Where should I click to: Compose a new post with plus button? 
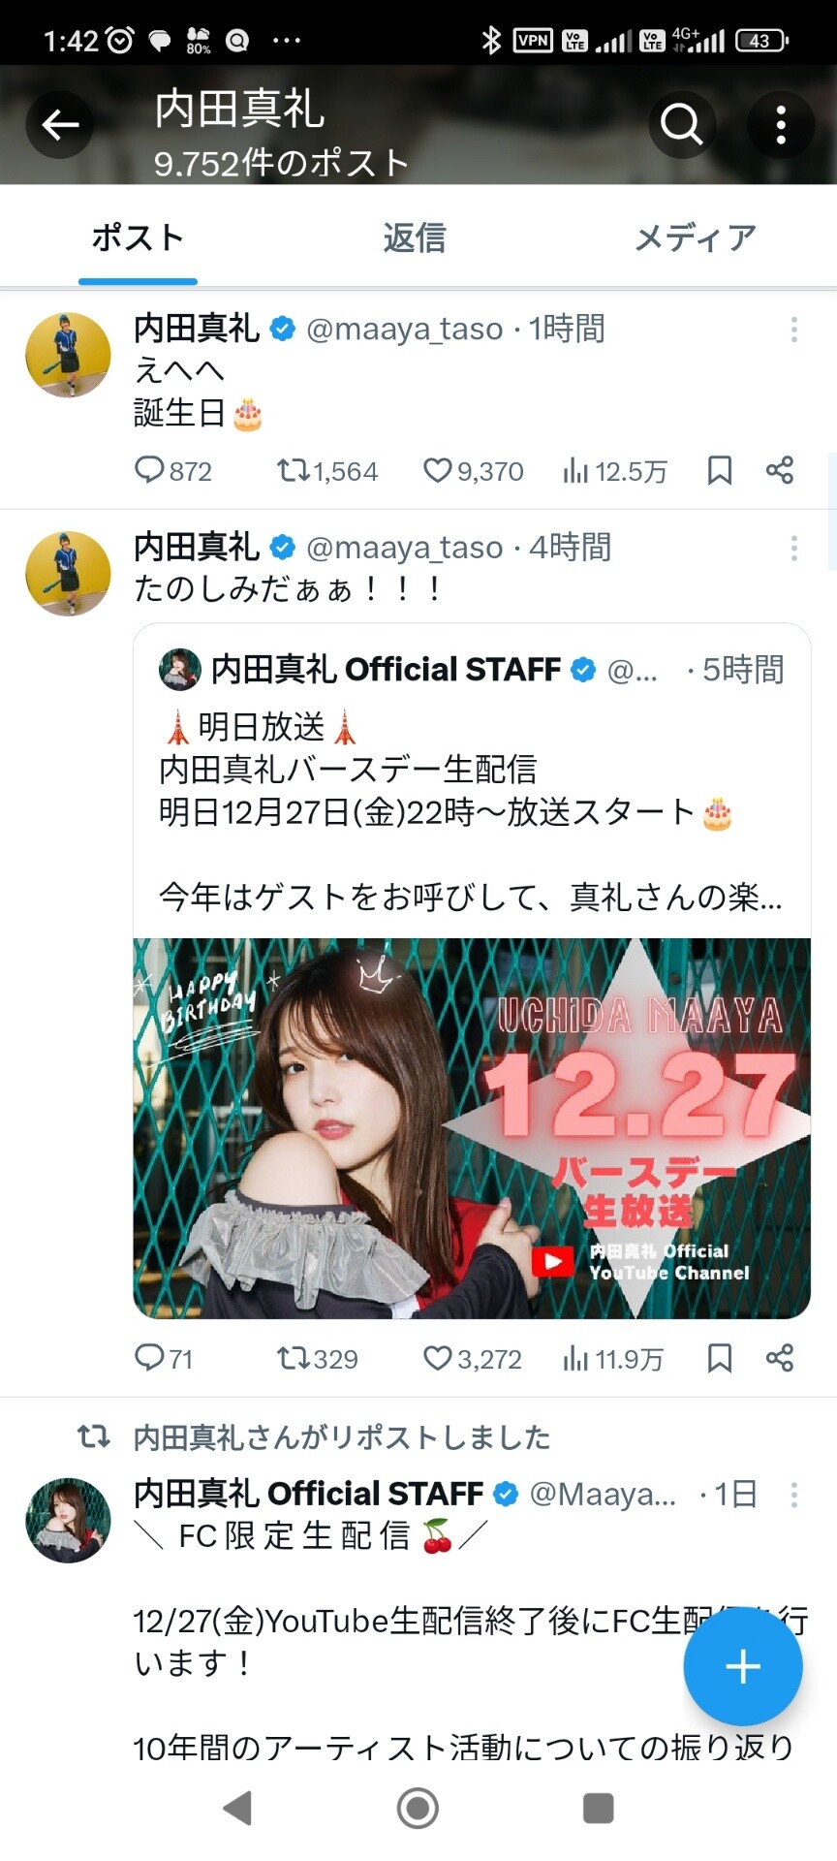pyautogui.click(x=743, y=1666)
